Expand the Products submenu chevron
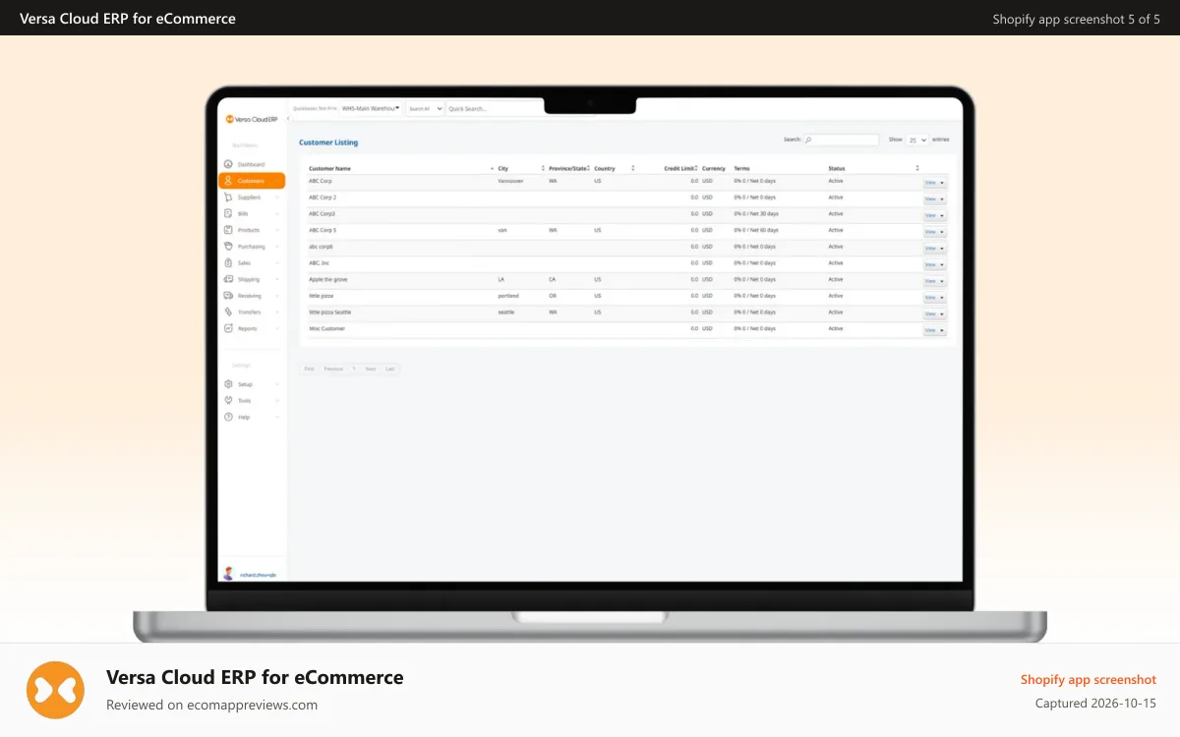 [277, 230]
